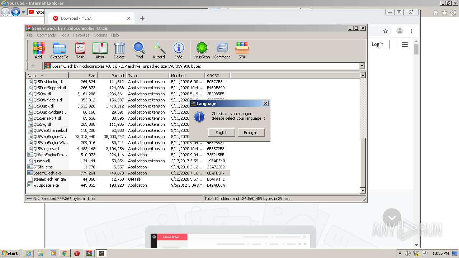459x258 pixels.
Task: Select SteamCrack.exe in the file list
Action: pos(47,173)
